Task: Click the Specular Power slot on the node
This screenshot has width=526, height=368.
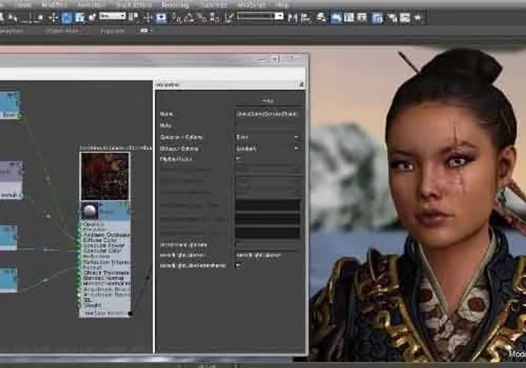Action: 104,246
